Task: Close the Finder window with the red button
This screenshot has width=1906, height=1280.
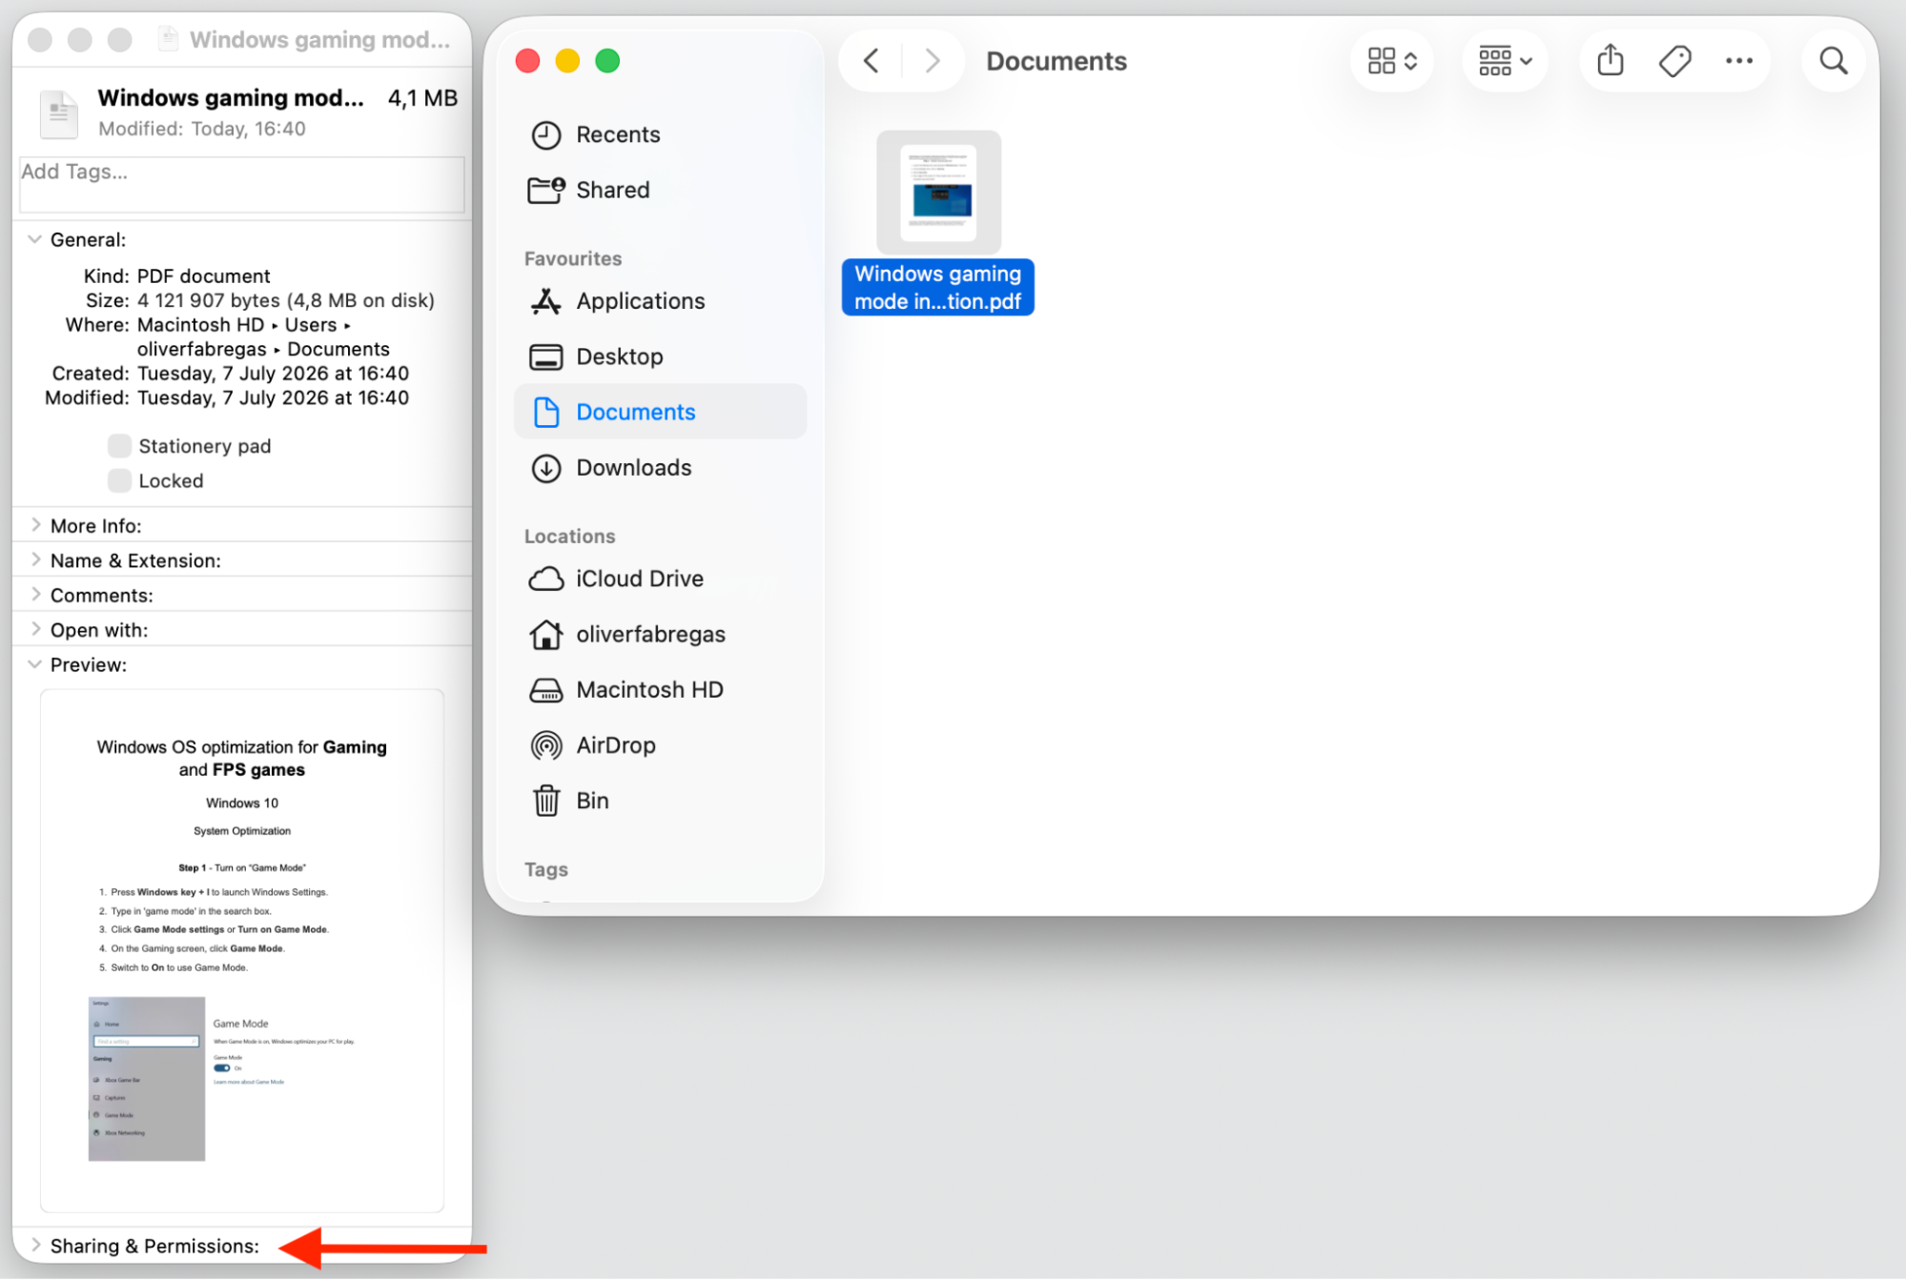Action: click(527, 61)
